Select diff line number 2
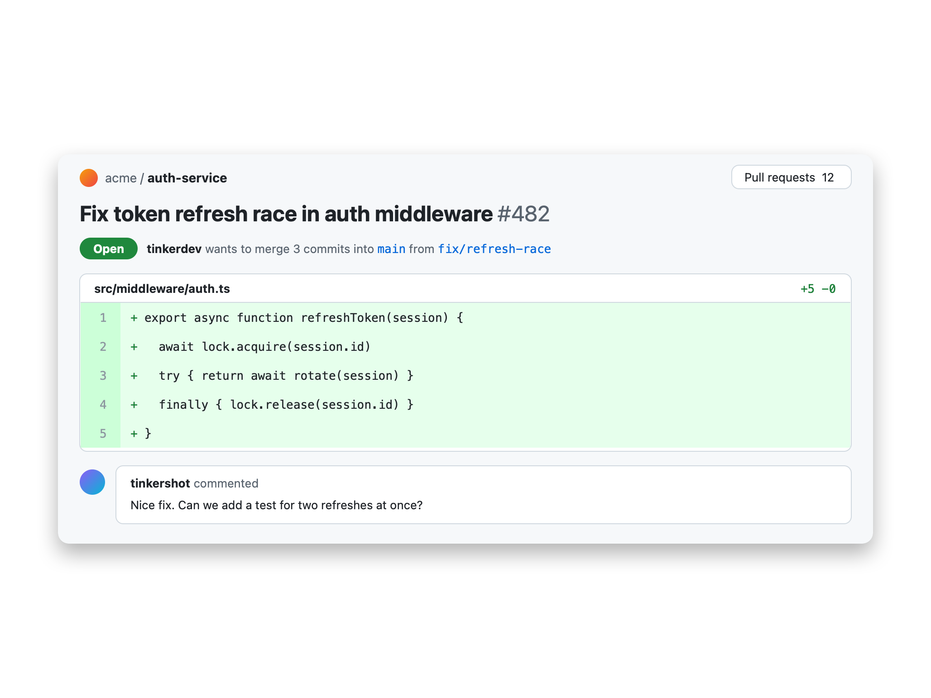Viewport: 931px width, 698px height. click(103, 347)
